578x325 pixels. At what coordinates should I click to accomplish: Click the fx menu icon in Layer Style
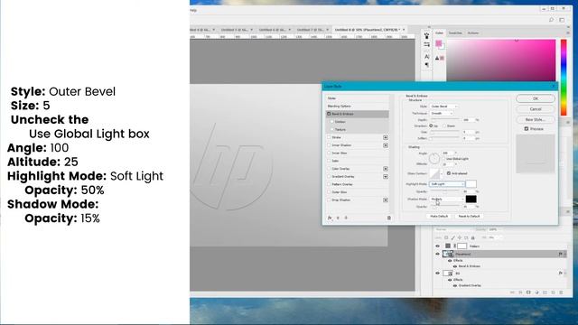pyautogui.click(x=330, y=218)
